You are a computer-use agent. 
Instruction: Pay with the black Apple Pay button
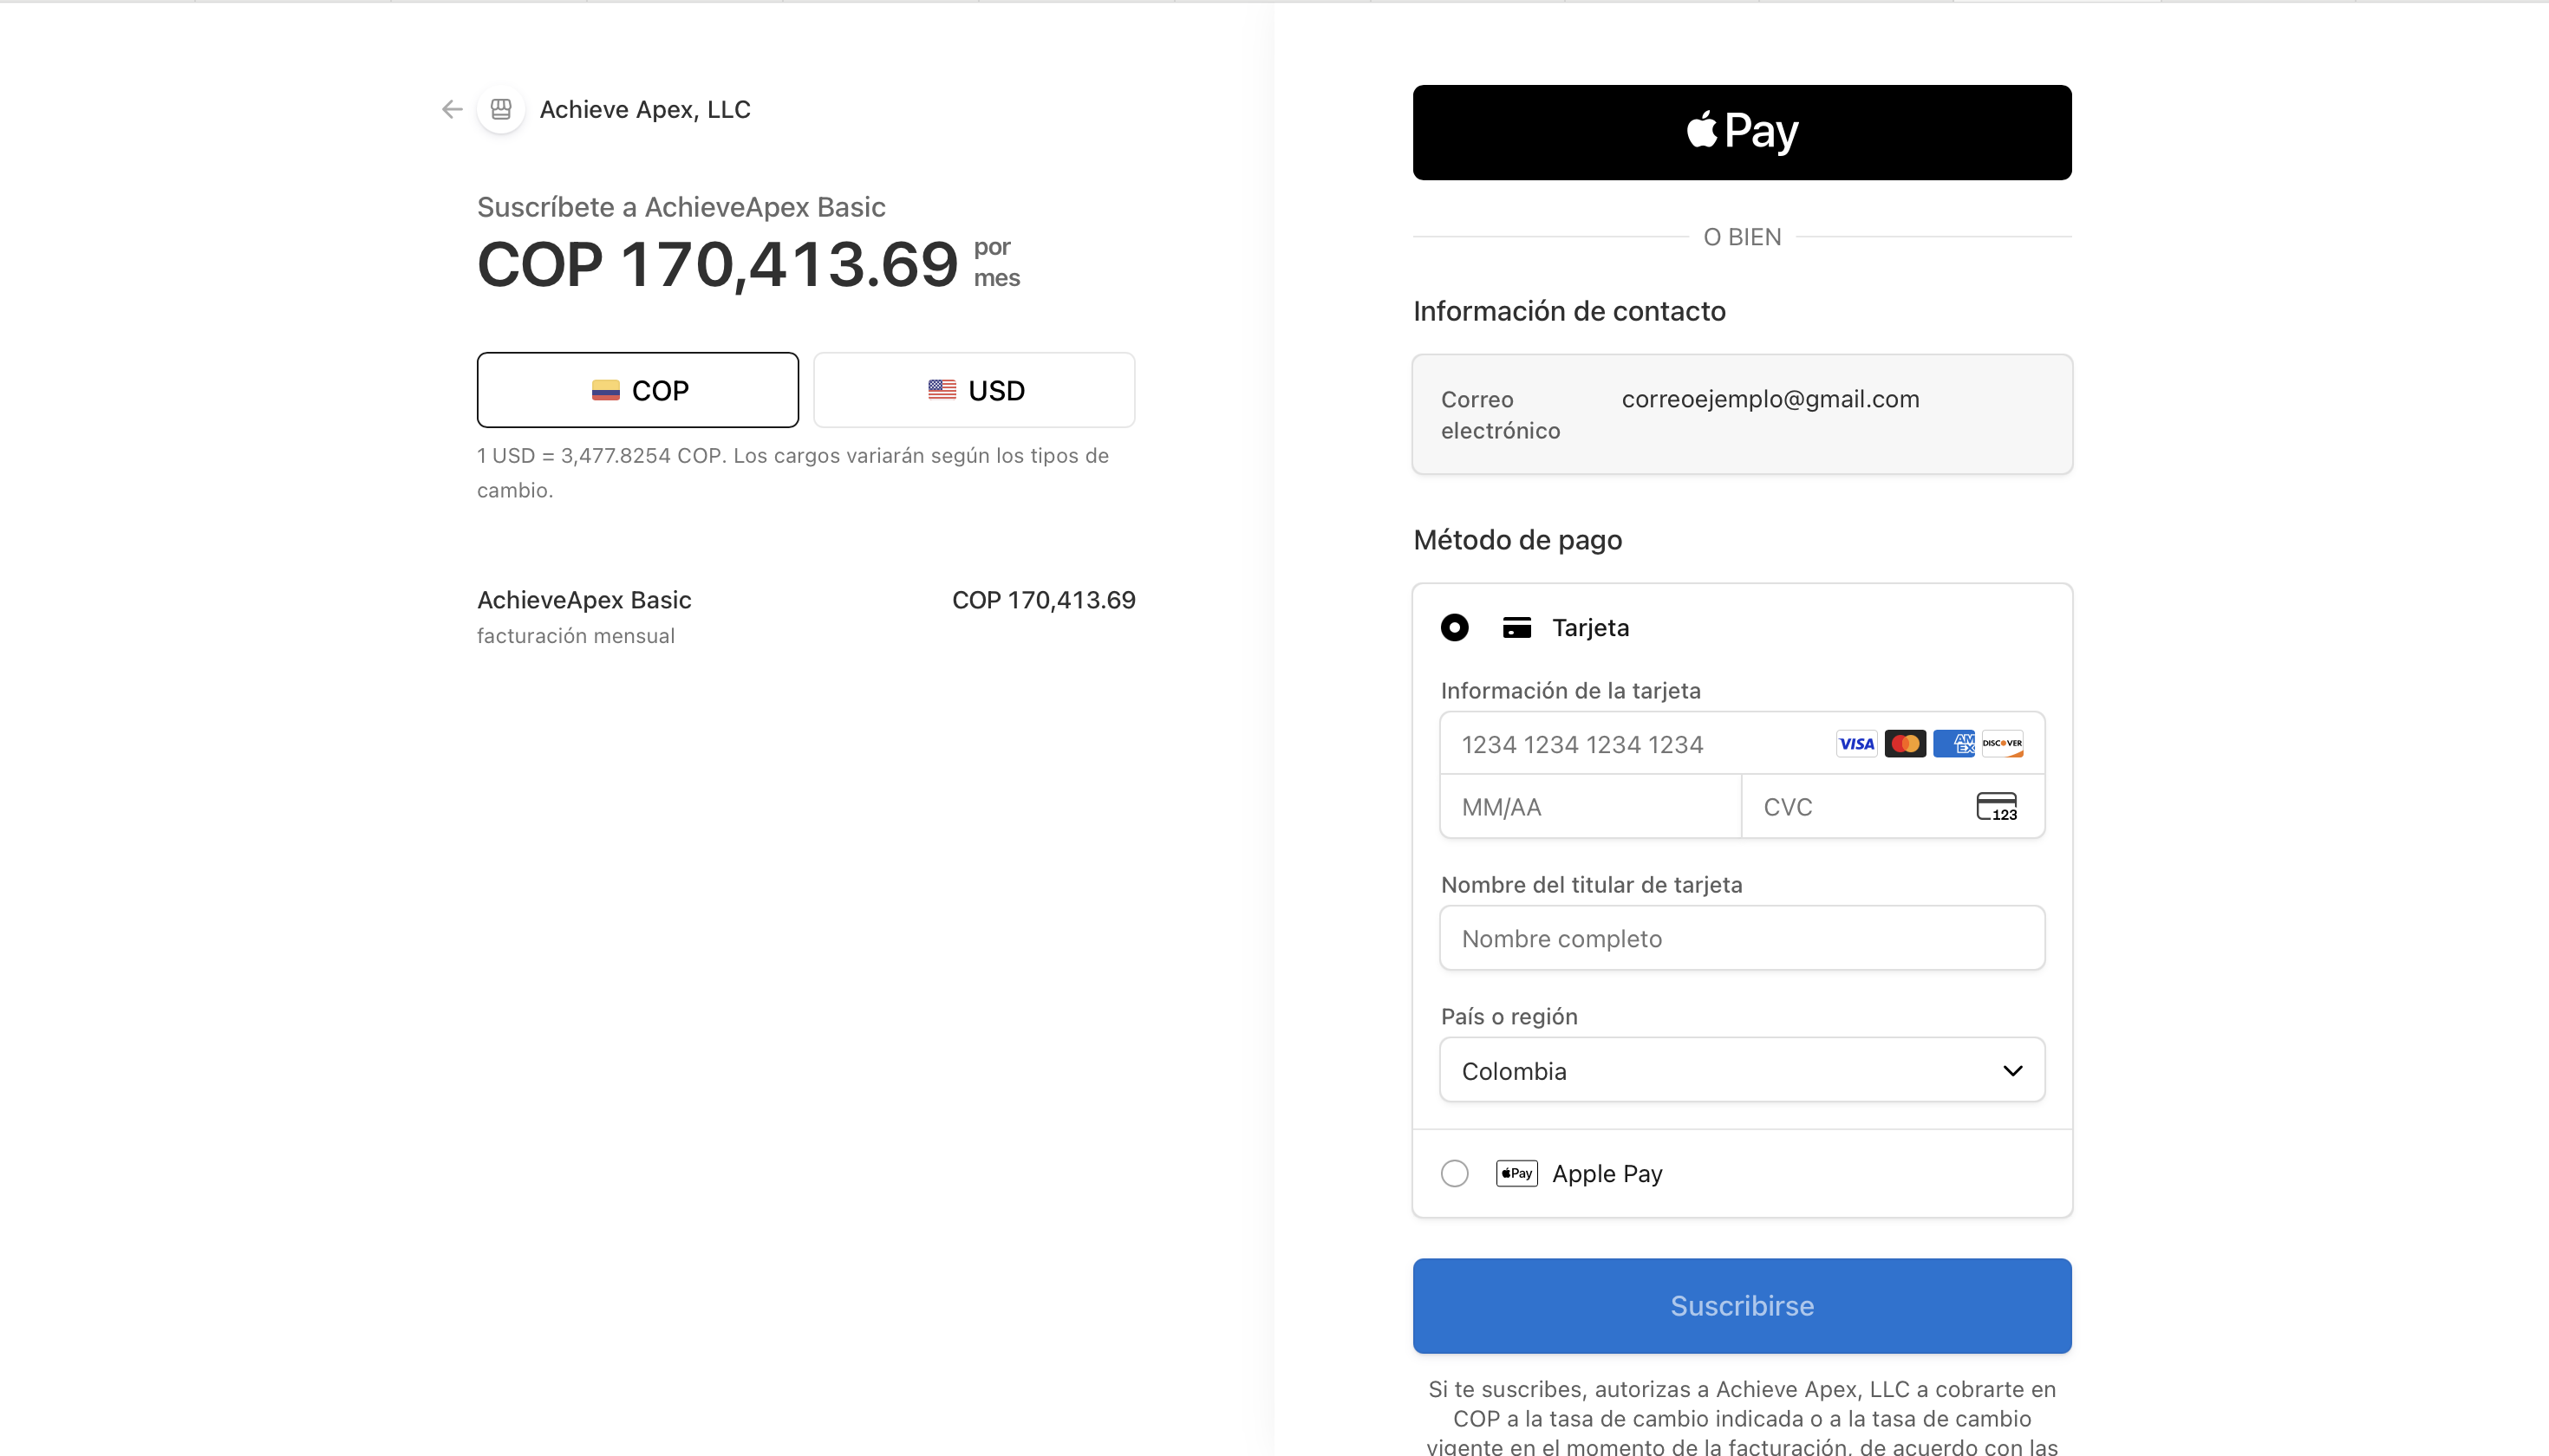click(1742, 132)
